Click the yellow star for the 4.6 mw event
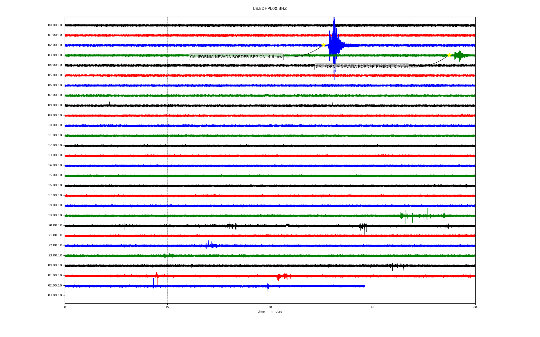 [x=323, y=45]
